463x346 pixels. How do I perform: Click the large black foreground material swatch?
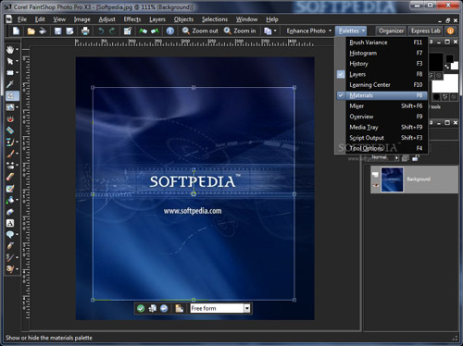click(436, 62)
